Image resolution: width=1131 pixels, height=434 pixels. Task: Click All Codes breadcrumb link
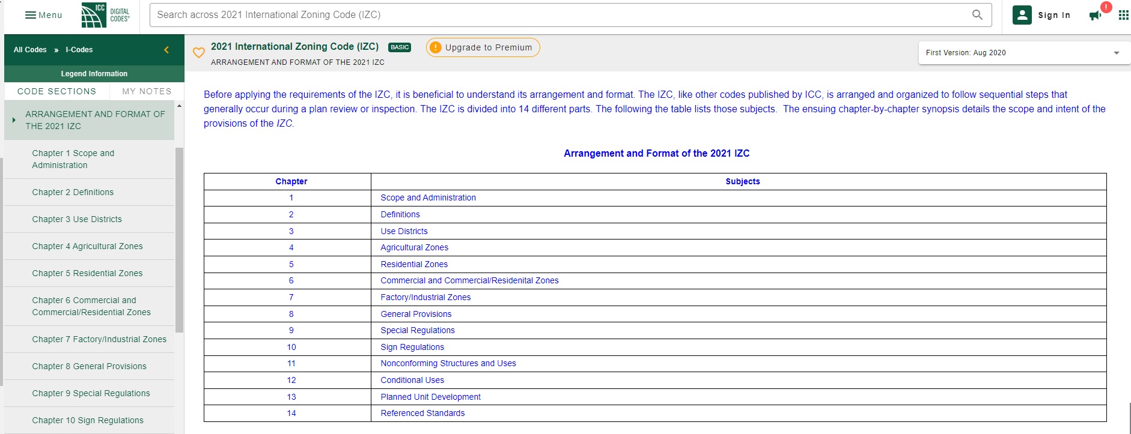point(30,50)
